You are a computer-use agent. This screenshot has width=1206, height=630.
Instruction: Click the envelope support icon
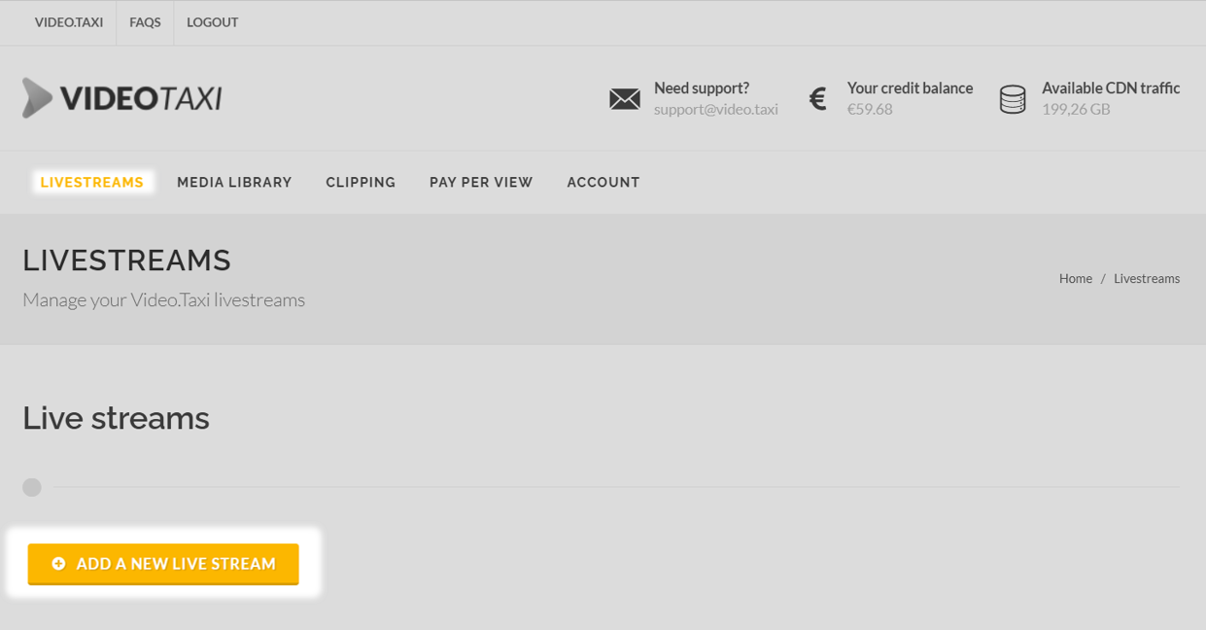pyautogui.click(x=625, y=98)
